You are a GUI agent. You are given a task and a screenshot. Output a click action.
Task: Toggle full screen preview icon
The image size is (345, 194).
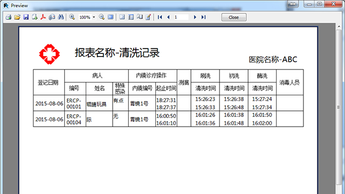tap(111, 17)
